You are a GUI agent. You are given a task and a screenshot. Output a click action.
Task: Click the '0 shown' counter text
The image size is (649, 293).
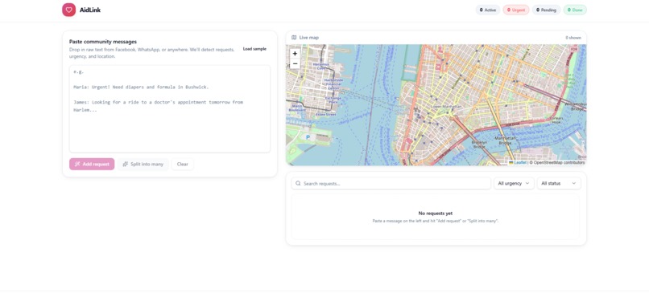[573, 38]
